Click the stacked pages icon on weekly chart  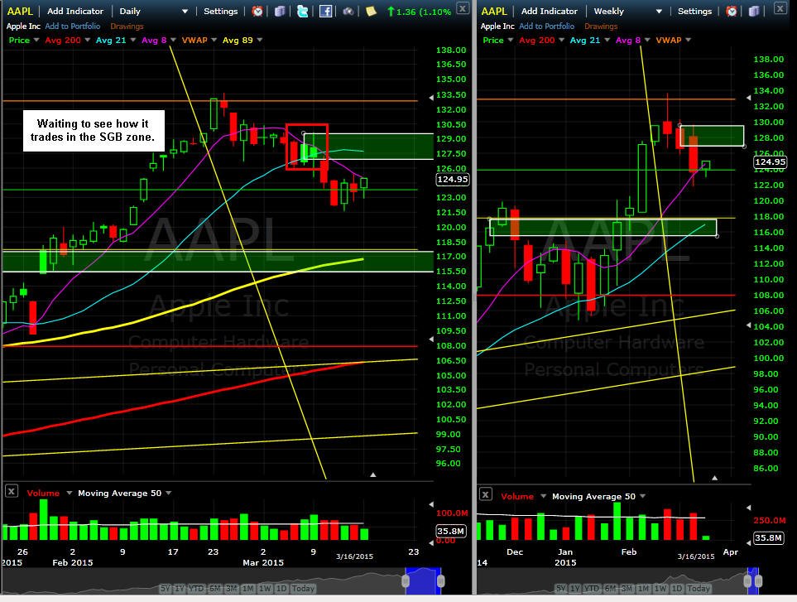pos(754,11)
